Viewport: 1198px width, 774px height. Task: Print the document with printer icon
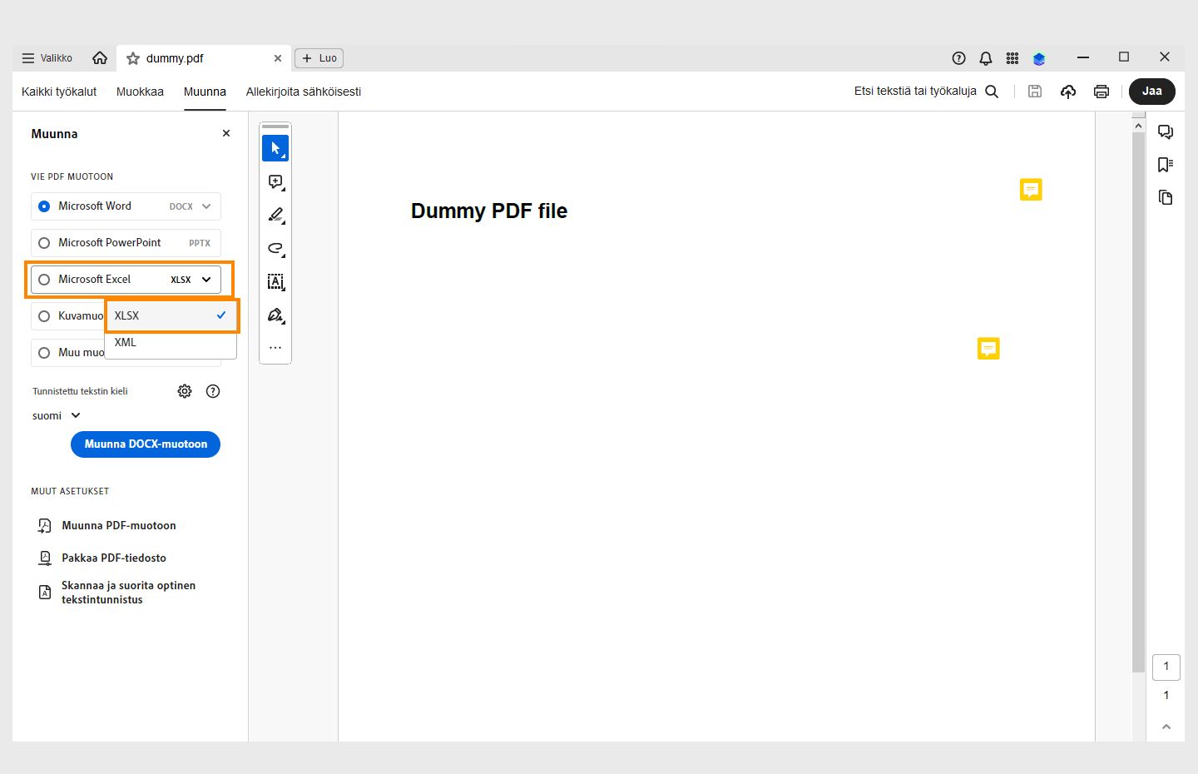tap(1101, 92)
